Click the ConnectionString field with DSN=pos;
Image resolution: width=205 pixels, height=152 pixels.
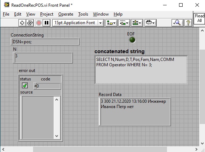[45, 42]
